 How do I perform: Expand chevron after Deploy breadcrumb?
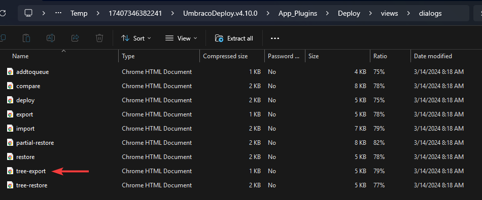[370, 13]
